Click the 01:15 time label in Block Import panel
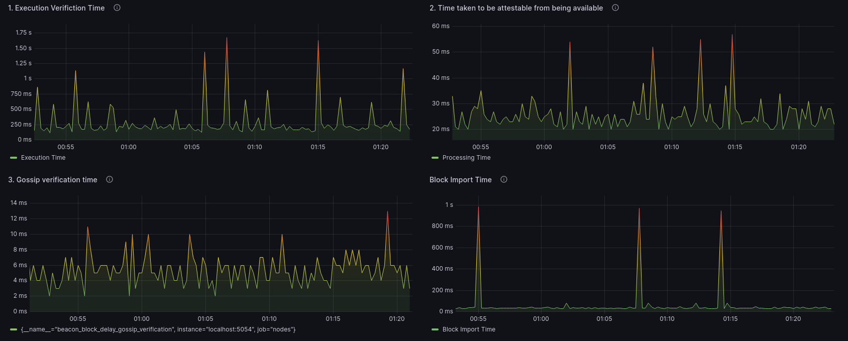This screenshot has width=848, height=341. point(730,319)
